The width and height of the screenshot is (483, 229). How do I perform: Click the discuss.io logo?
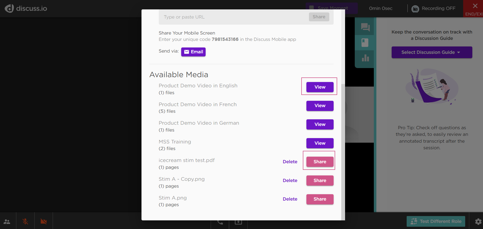(26, 8)
